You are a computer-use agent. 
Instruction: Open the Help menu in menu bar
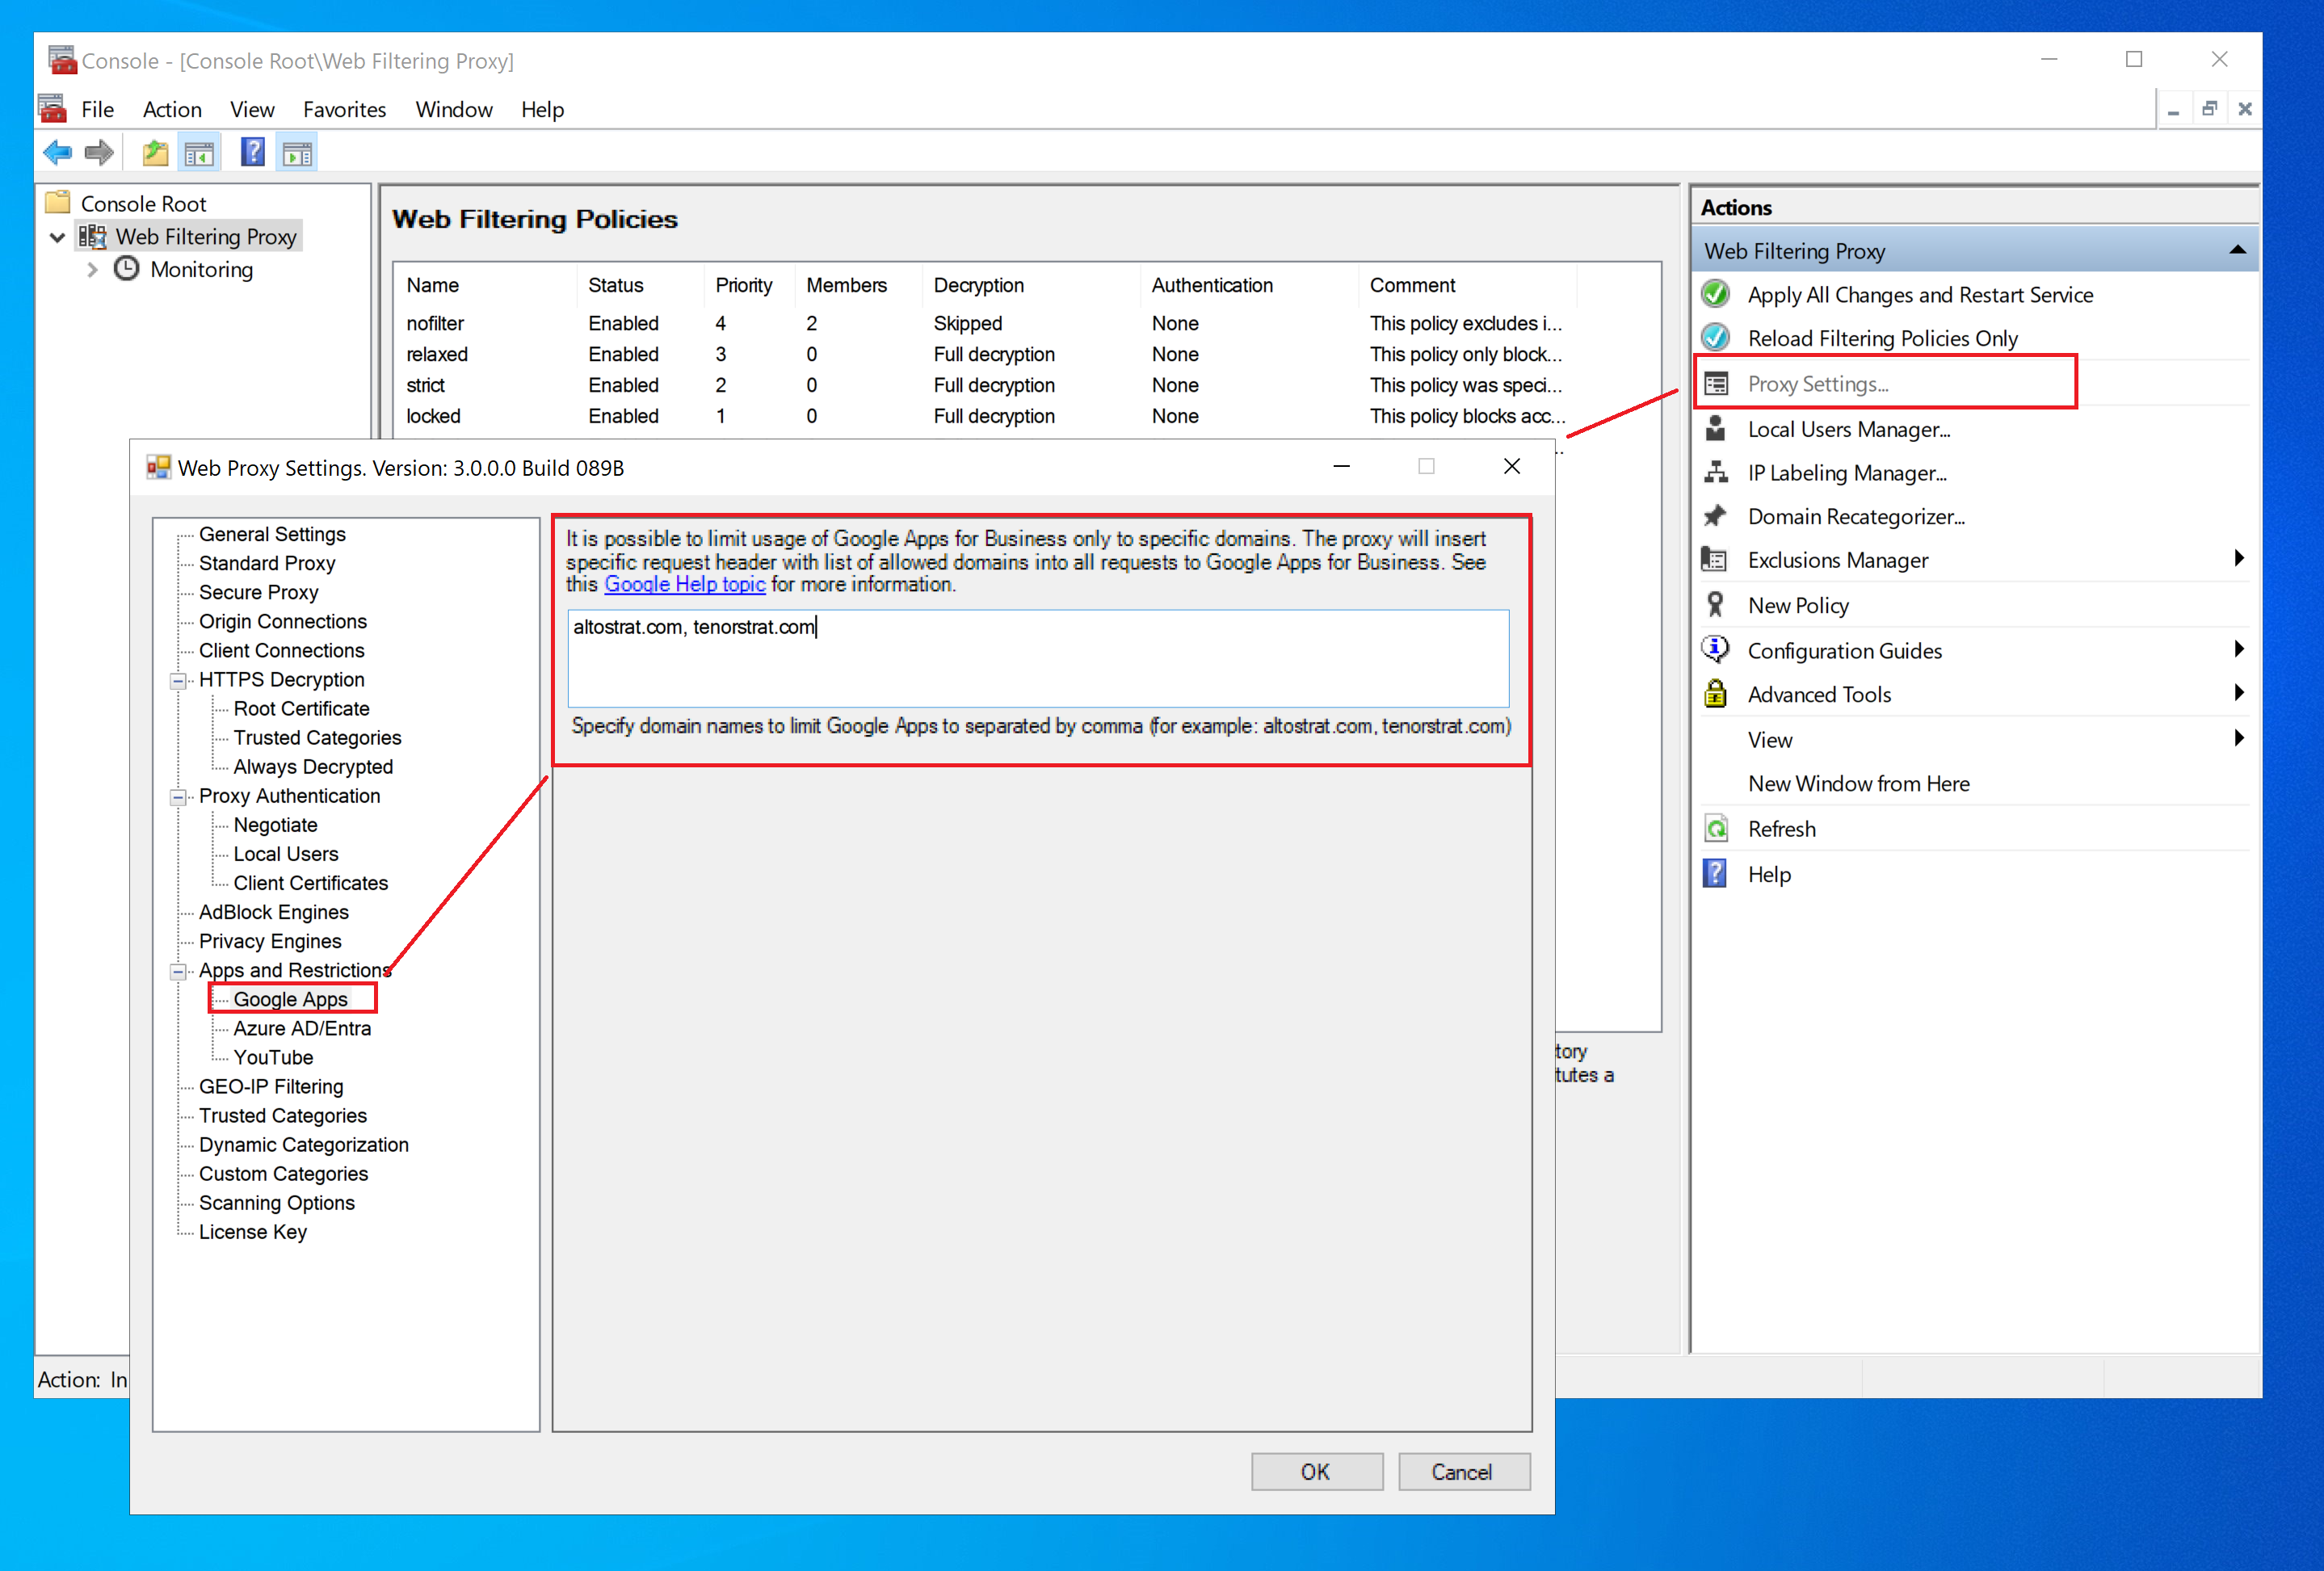pyautogui.click(x=542, y=109)
